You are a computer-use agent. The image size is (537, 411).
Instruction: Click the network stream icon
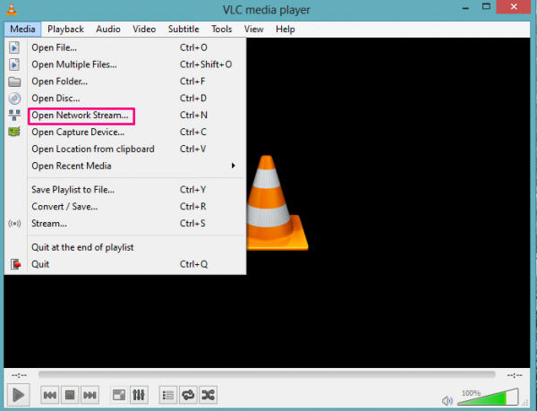point(14,116)
